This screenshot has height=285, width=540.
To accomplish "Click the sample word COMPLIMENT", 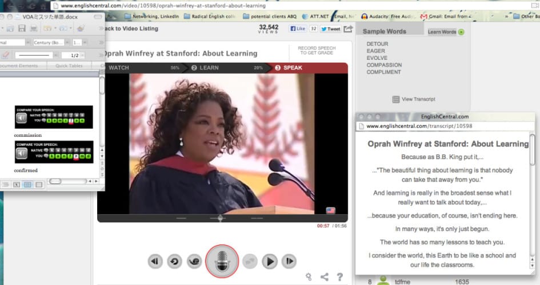I will (x=383, y=72).
